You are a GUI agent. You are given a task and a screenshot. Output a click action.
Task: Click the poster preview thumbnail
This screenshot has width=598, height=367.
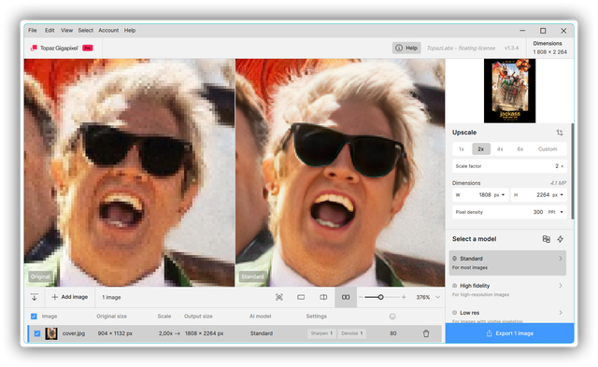pyautogui.click(x=509, y=91)
